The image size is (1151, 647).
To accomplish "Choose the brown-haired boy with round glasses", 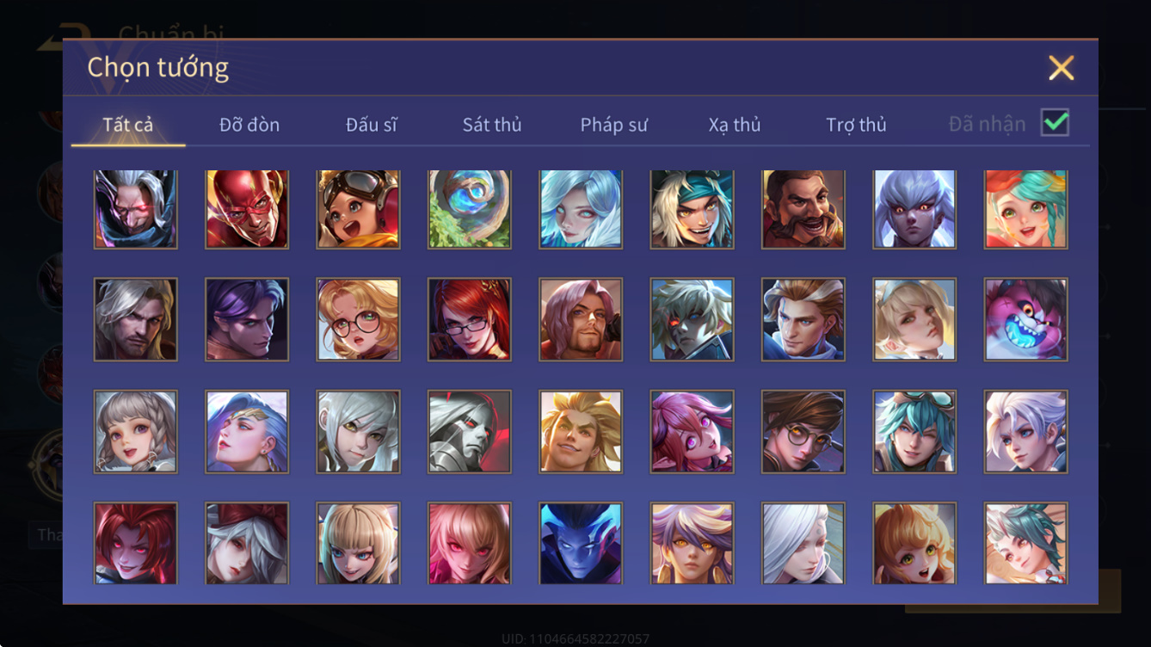I will coord(803,432).
